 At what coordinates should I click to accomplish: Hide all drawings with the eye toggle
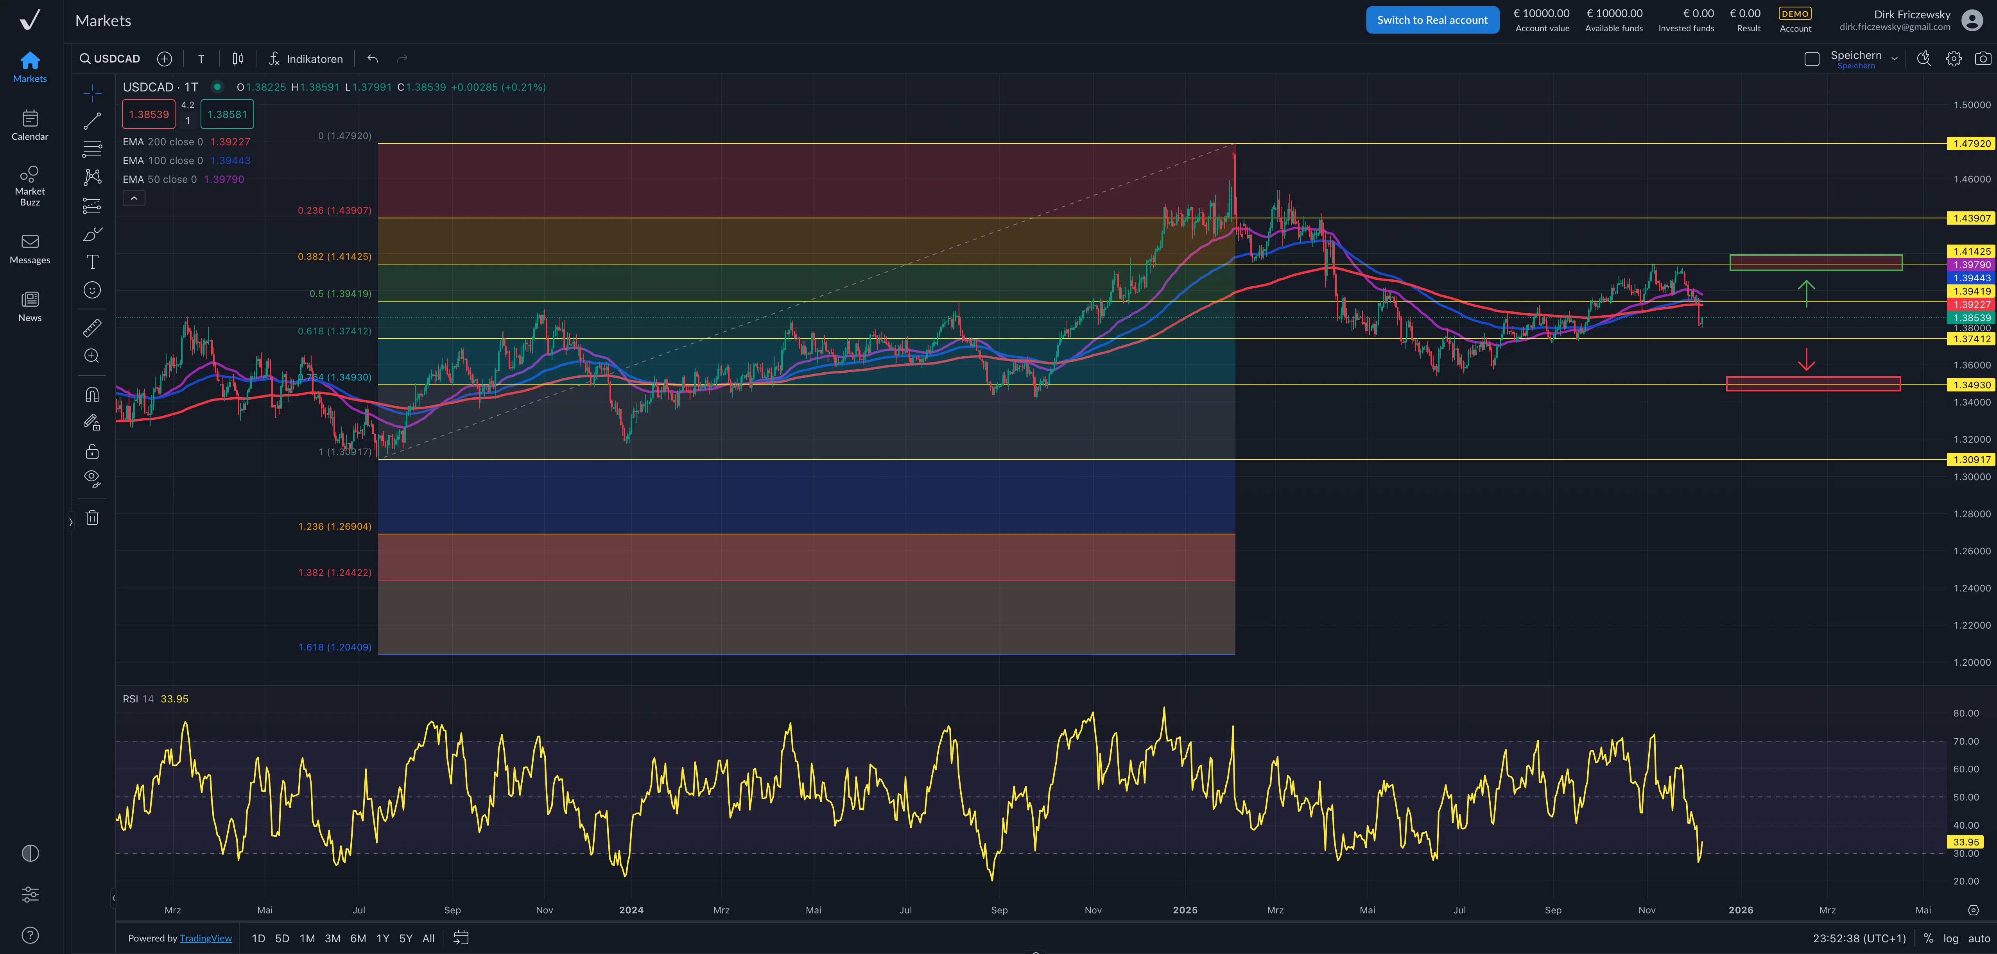click(92, 479)
